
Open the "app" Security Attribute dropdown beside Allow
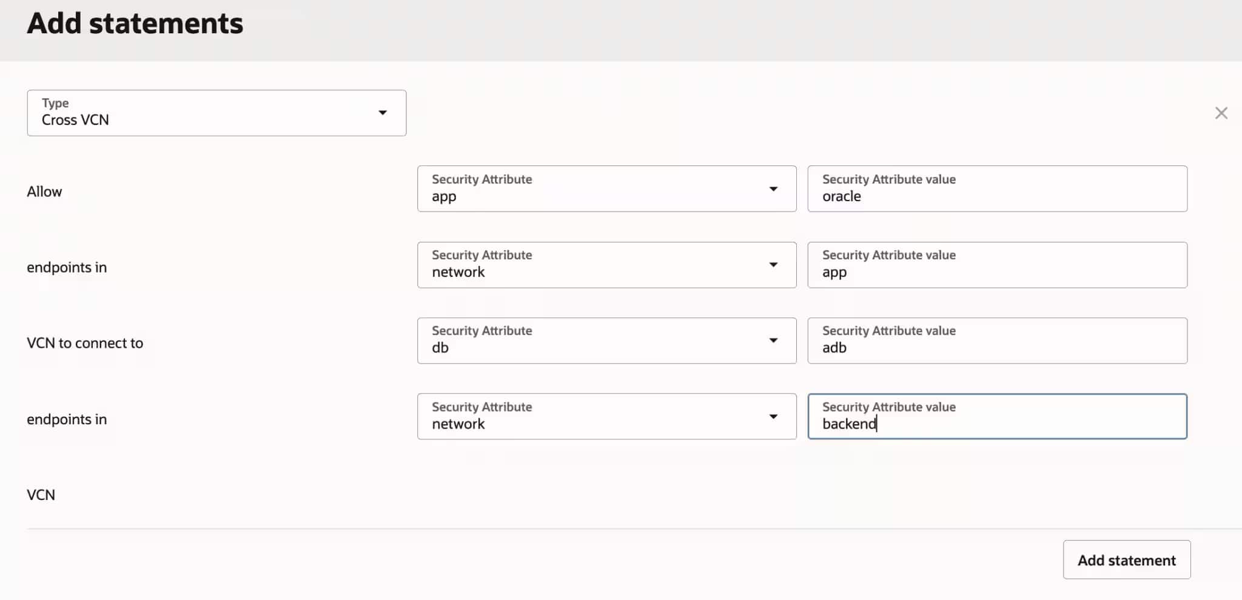(606, 189)
